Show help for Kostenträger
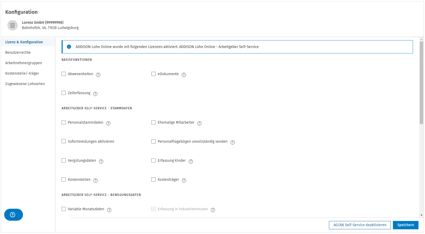This screenshot has height=234, width=425. point(184,181)
